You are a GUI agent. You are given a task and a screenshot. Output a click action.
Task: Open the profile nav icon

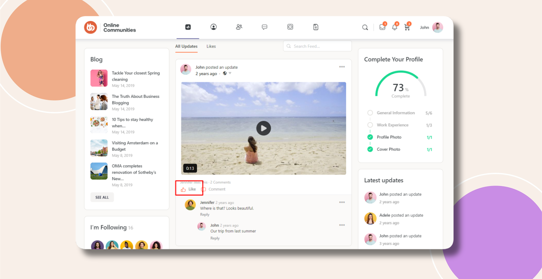(213, 27)
